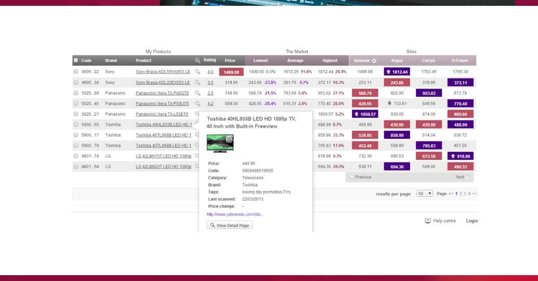Click H Fraser up-arrow price 818.98
This screenshot has height=281, width=538.
coord(460,156)
